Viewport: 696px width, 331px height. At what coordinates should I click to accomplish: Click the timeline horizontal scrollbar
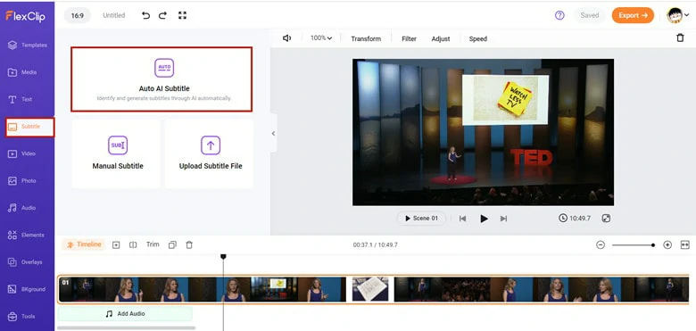click(x=127, y=328)
